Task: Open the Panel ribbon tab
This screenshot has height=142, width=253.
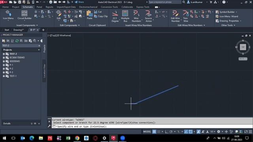Action: click(x=39, y=7)
